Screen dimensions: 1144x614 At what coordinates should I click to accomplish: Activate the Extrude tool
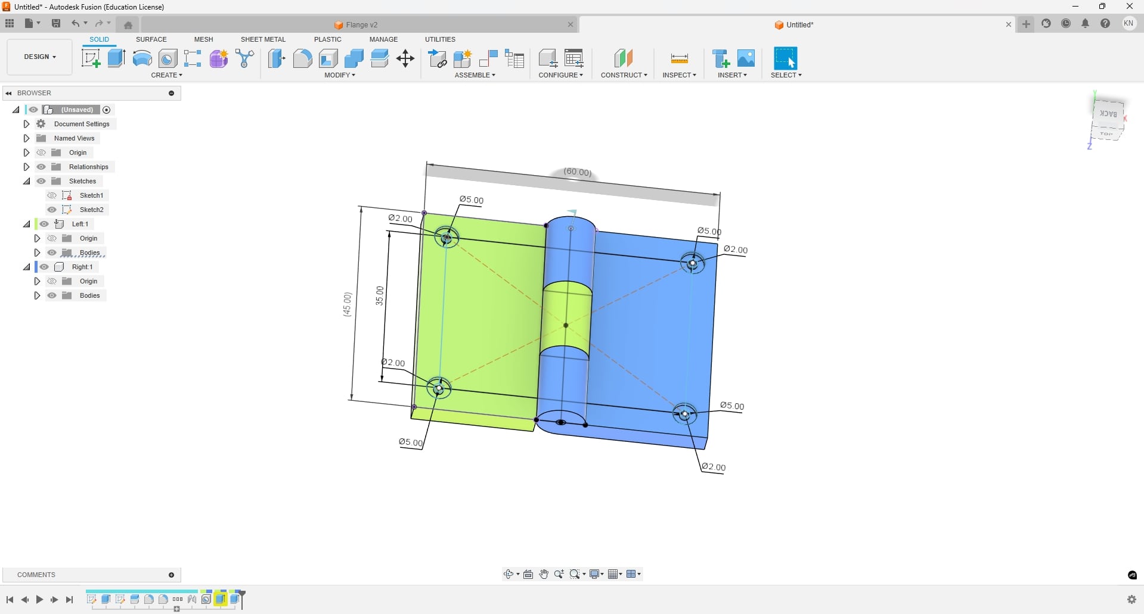(x=116, y=58)
